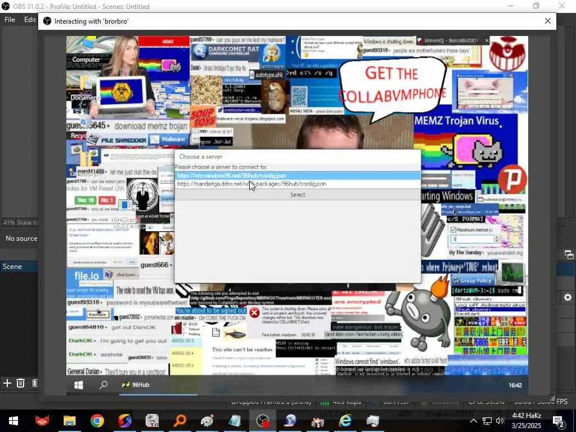Open the red fox-like app in taskbar
The width and height of the screenshot is (576, 432).
pyautogui.click(x=42, y=421)
